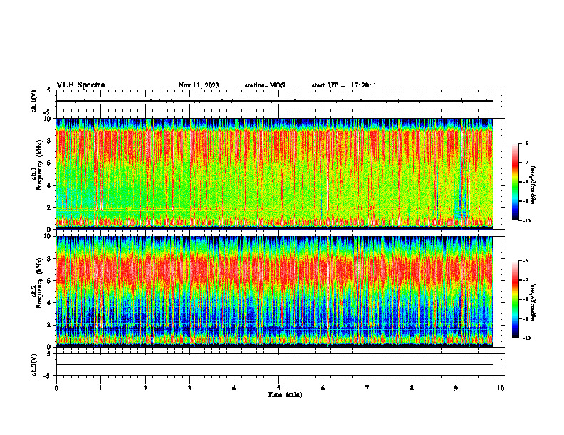Screen dimensions: 564x435
Task: Click time axis tick label 10
Action: 501,388
